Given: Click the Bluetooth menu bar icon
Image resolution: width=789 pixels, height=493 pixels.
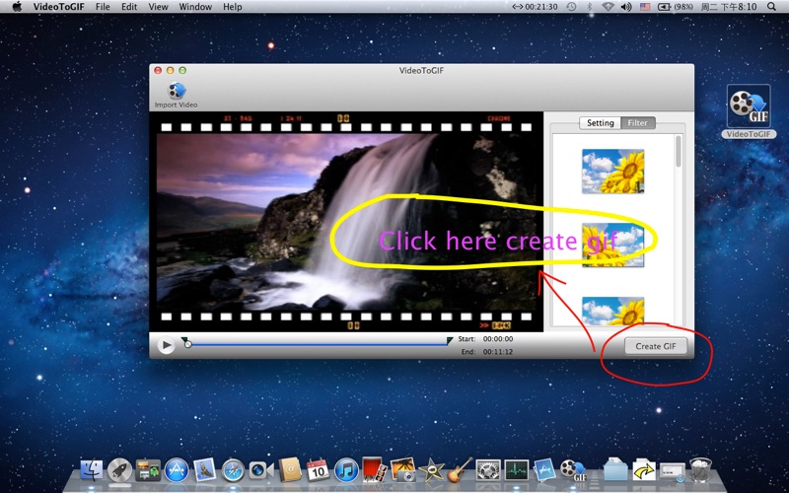Looking at the screenshot, I should pyautogui.click(x=590, y=7).
